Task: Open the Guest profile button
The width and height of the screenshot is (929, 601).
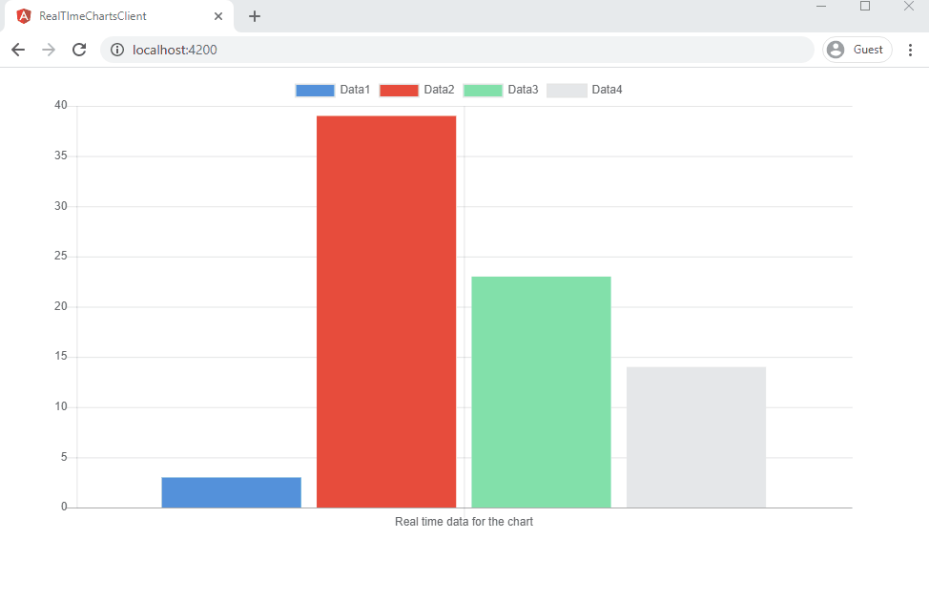Action: point(857,50)
